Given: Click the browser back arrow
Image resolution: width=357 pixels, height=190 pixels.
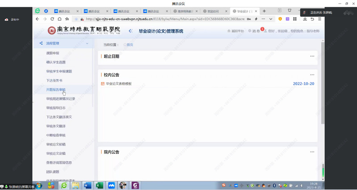Looking at the screenshot, I should 38,19.
